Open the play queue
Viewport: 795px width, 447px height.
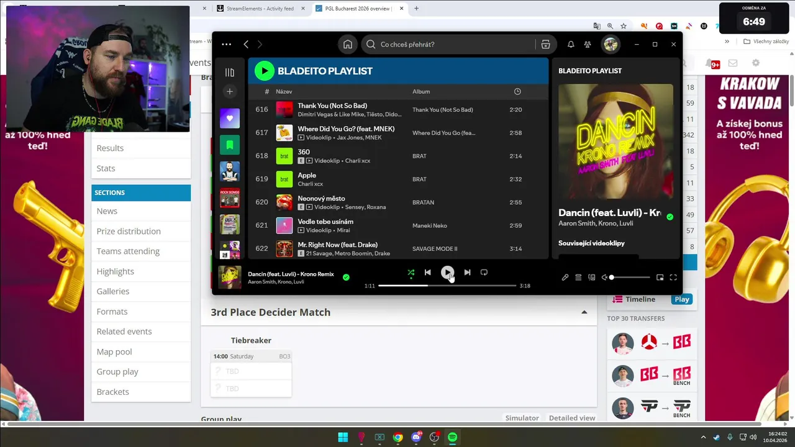tap(578, 278)
